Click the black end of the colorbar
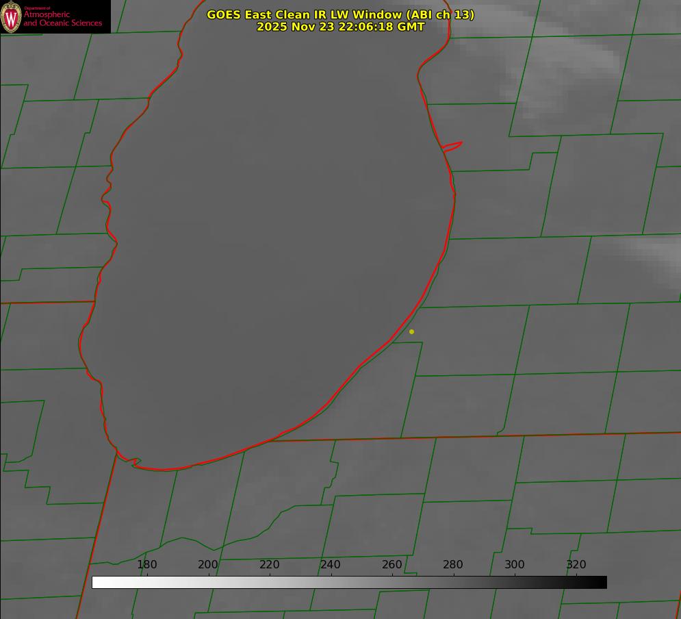This screenshot has width=681, height=619. pyautogui.click(x=600, y=582)
